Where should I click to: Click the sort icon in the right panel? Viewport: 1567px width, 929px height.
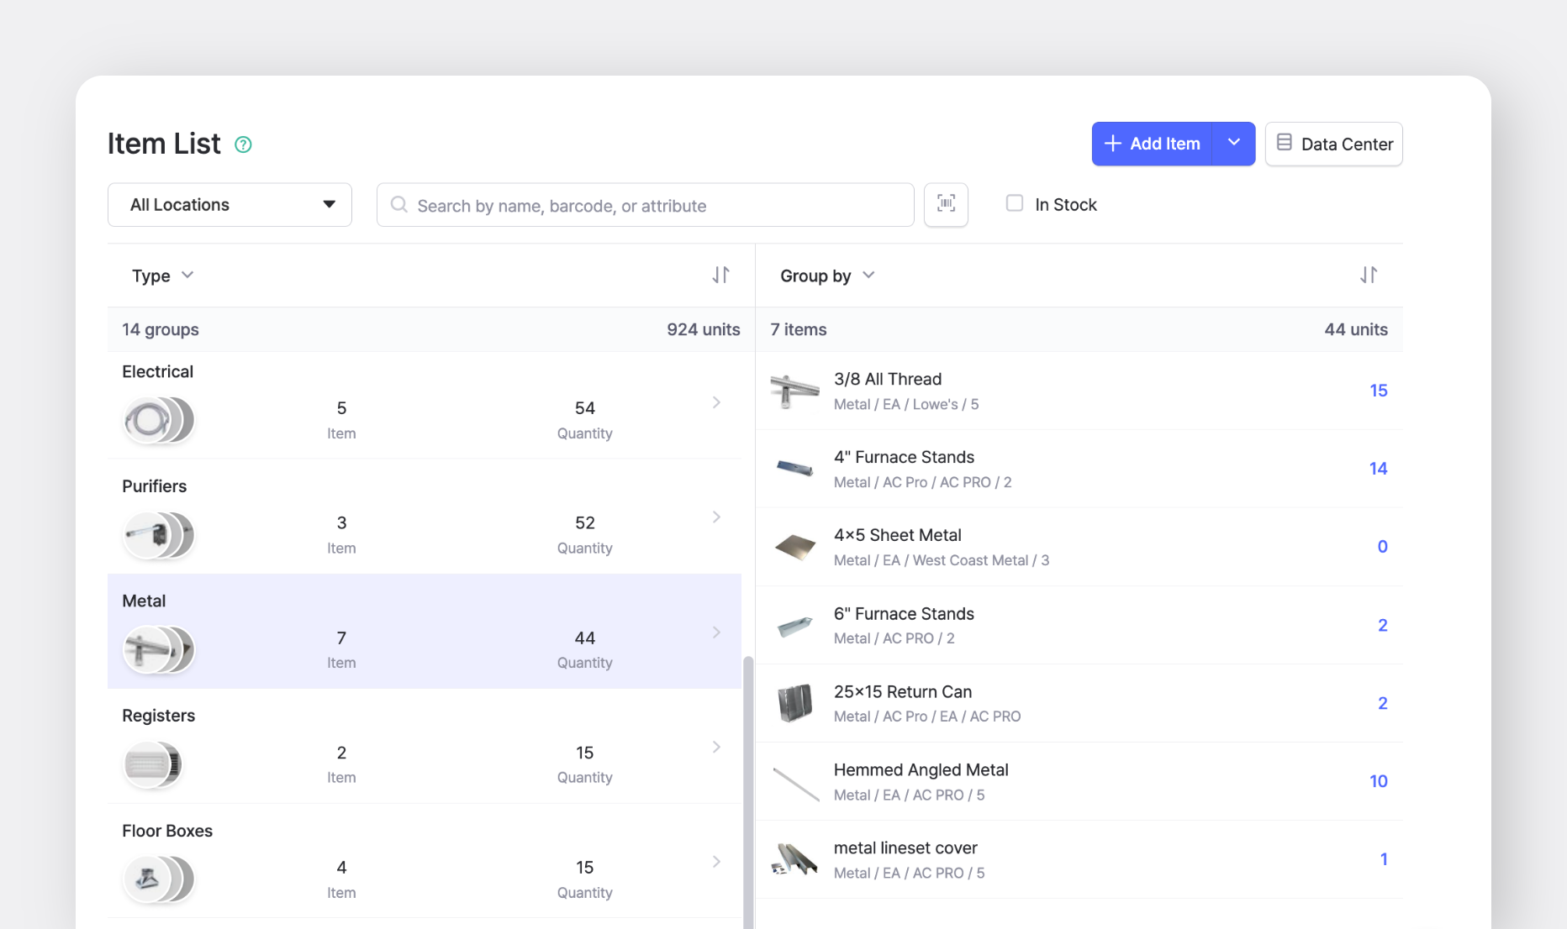pos(1369,275)
